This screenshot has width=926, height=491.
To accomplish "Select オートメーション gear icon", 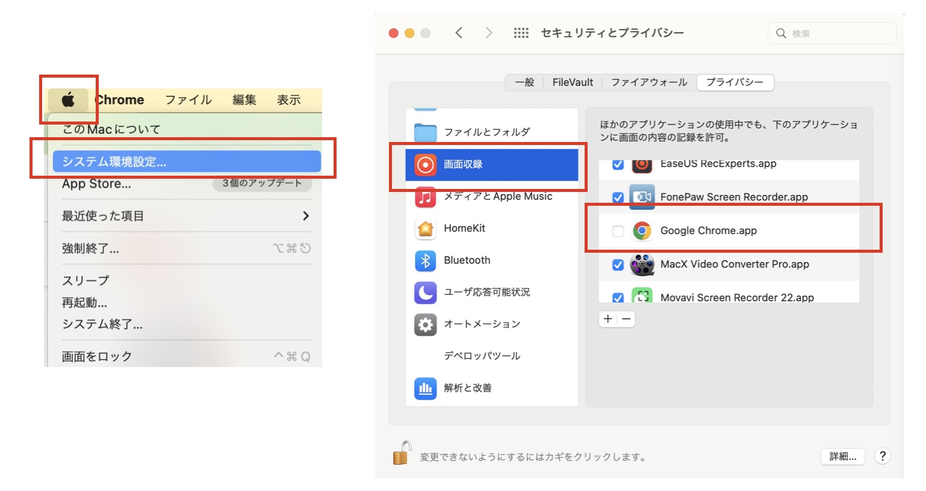I will (x=426, y=324).
